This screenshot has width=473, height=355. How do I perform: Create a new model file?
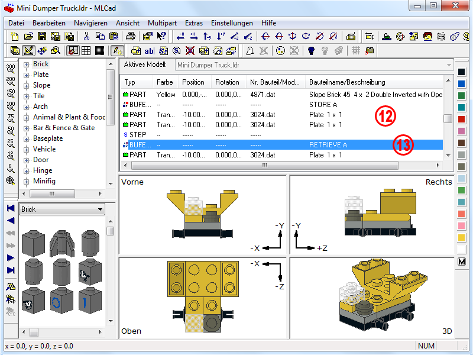coord(14,37)
